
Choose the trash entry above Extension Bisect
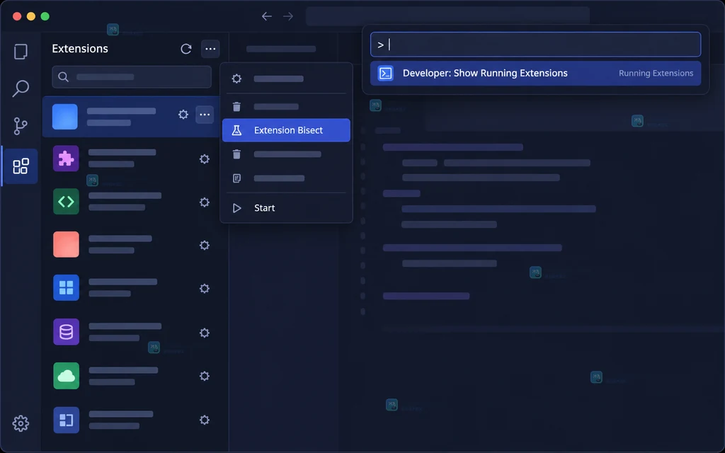[x=286, y=107]
